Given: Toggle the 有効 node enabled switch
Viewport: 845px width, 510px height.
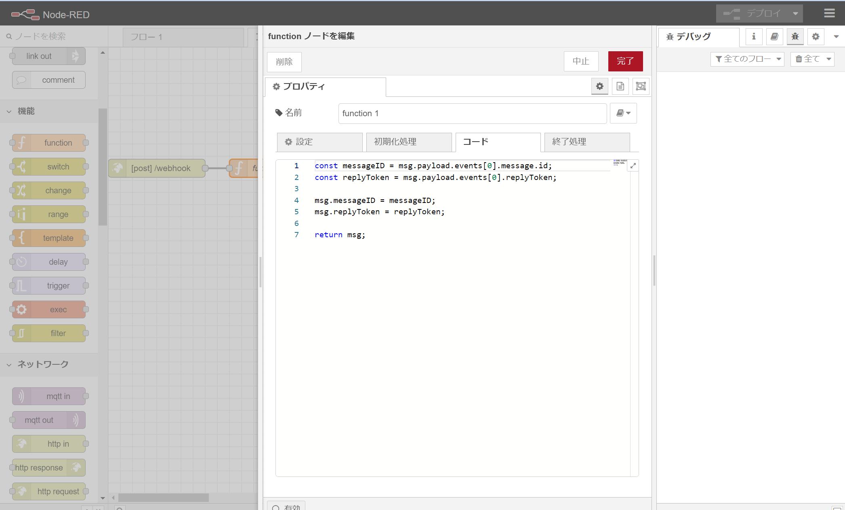Looking at the screenshot, I should pos(286,507).
